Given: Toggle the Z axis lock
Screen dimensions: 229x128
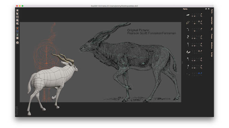Looking at the screenshot, I should [x=17, y=35].
